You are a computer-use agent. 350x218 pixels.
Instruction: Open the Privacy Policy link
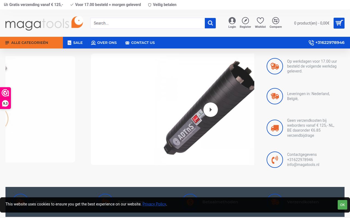[x=154, y=204]
